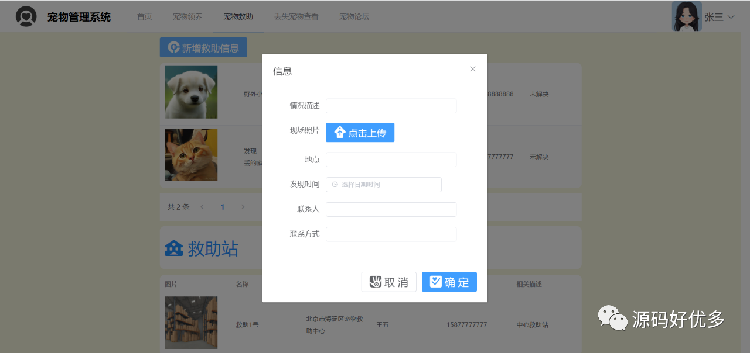The image size is (750, 353).
Task: Click the user avatar for 张三
Action: (x=687, y=16)
